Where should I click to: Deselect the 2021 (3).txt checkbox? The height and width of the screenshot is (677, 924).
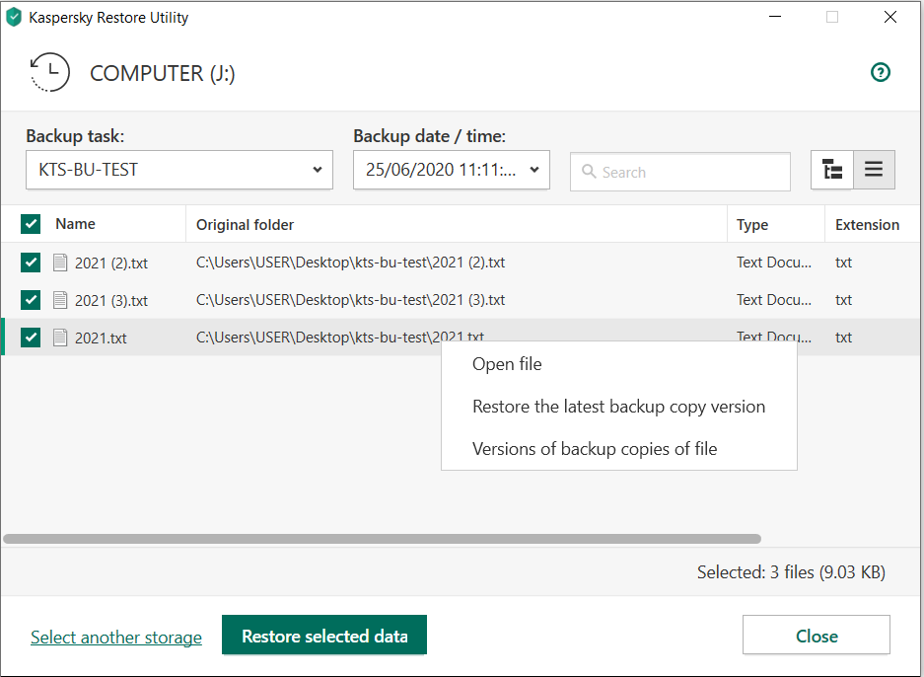click(31, 300)
